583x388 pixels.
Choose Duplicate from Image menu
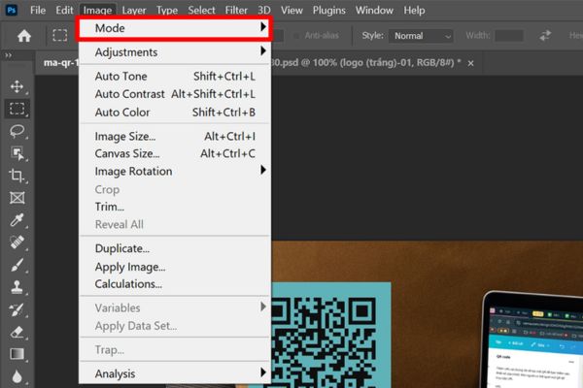174,248
